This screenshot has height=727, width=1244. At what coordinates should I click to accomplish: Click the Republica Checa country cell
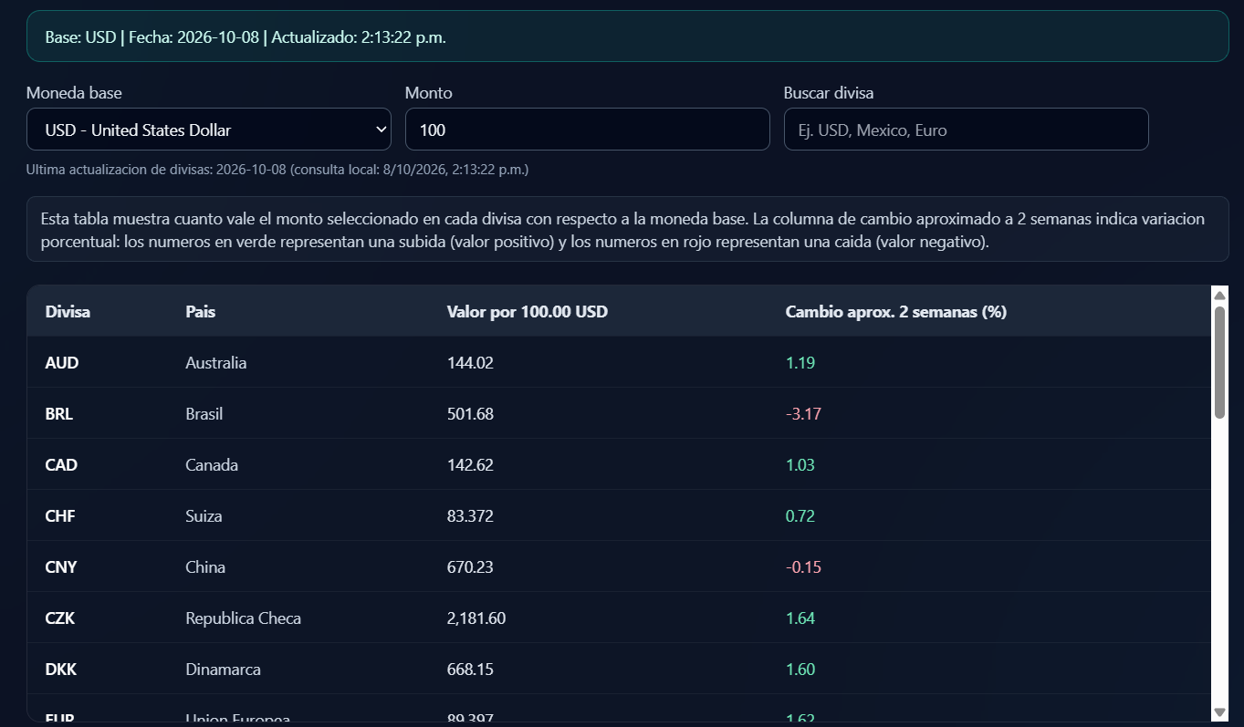coord(244,618)
